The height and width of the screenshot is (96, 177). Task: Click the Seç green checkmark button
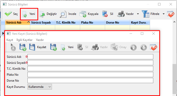click(x=11, y=14)
